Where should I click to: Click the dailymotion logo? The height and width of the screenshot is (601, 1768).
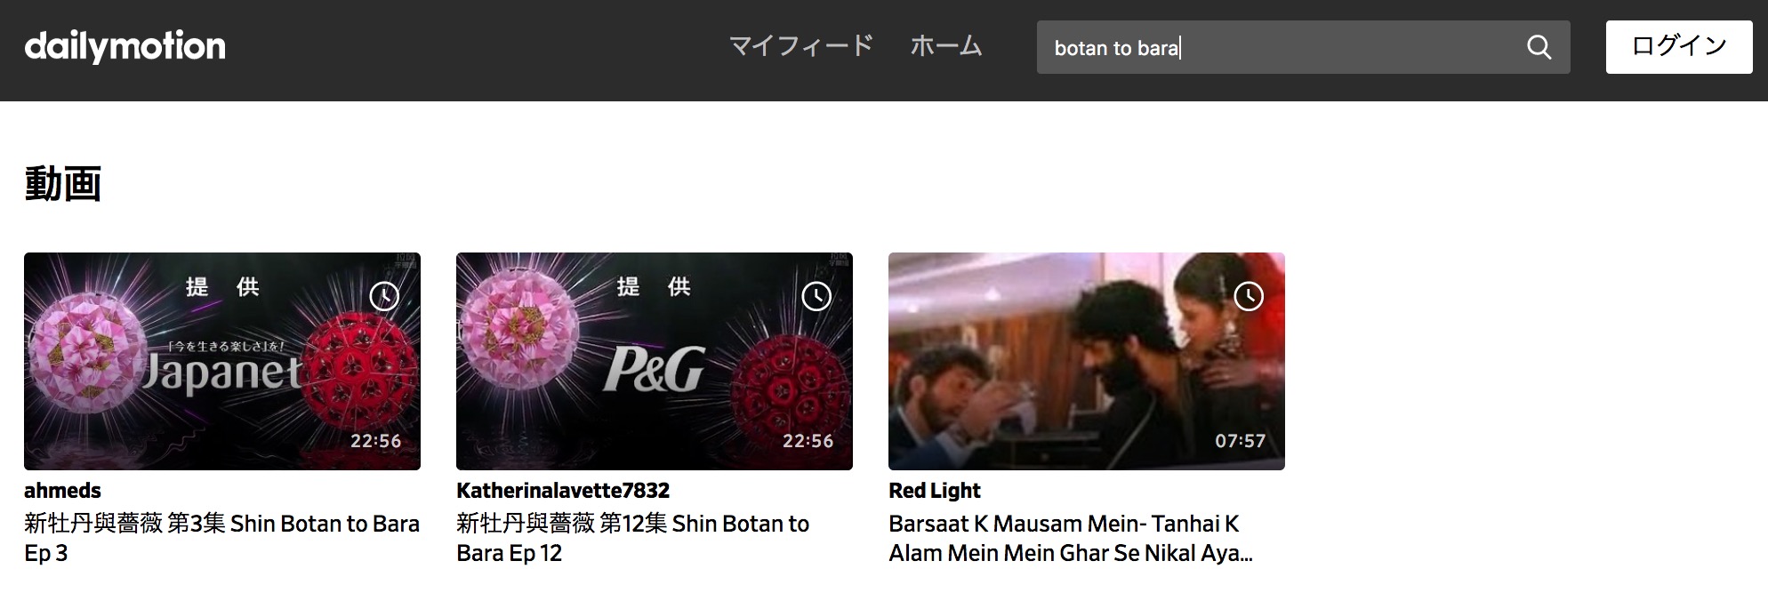click(125, 46)
